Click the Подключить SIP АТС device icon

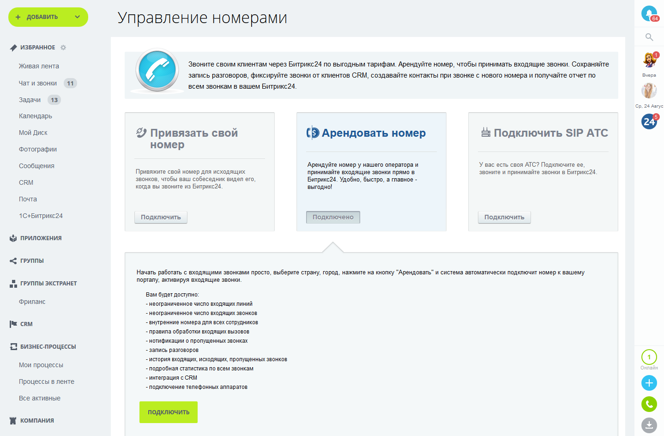point(486,133)
